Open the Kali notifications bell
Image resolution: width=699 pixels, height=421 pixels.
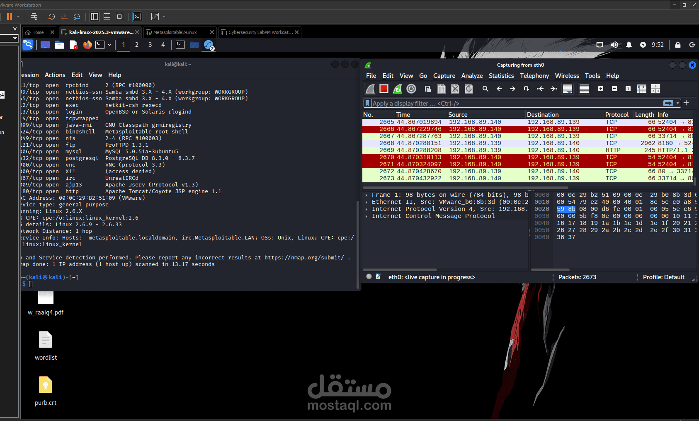pos(629,45)
